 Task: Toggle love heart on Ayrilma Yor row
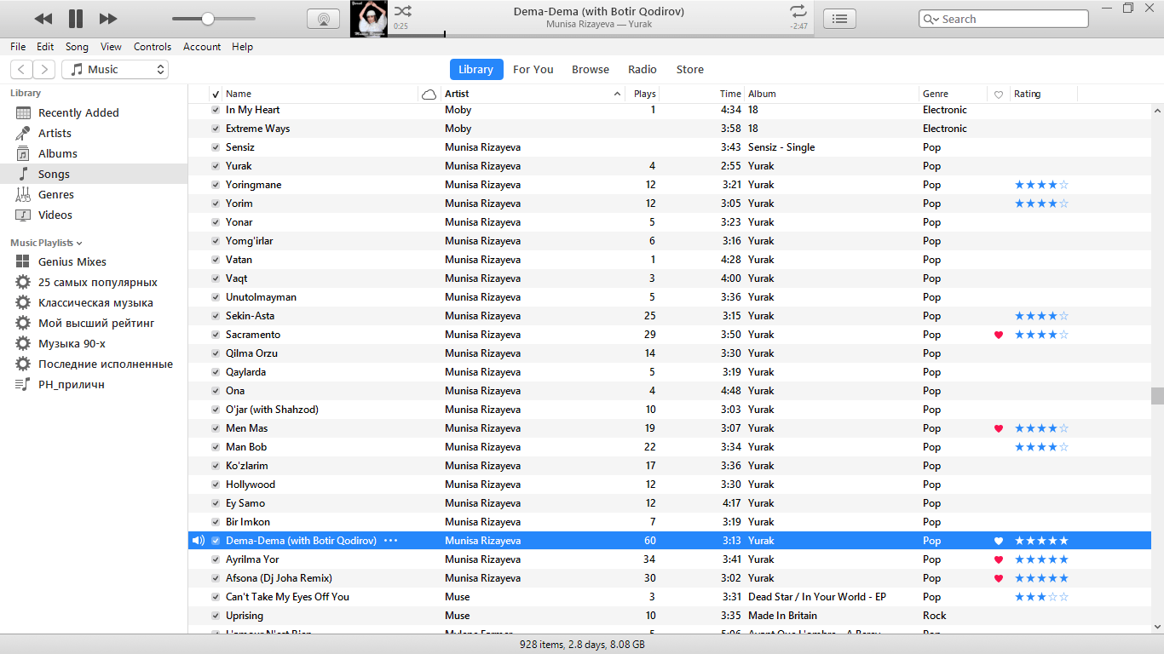[x=999, y=559]
